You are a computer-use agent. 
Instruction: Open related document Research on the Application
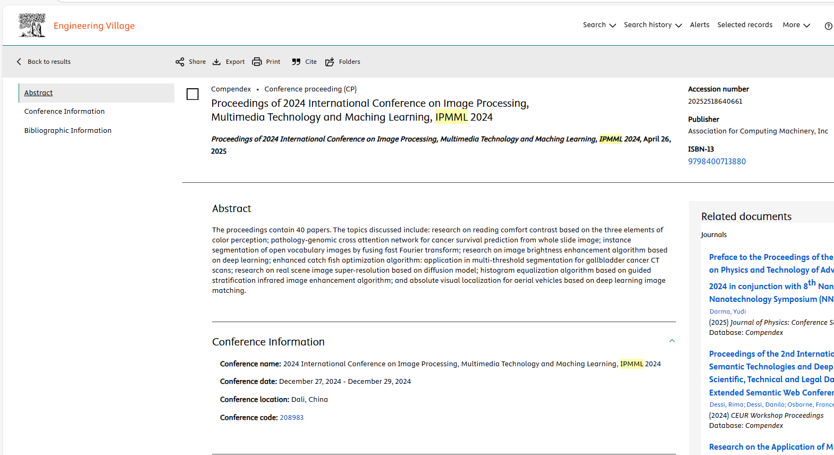(x=771, y=447)
